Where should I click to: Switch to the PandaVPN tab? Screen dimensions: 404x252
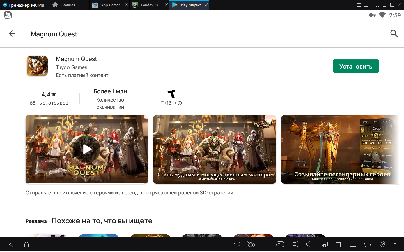[149, 5]
